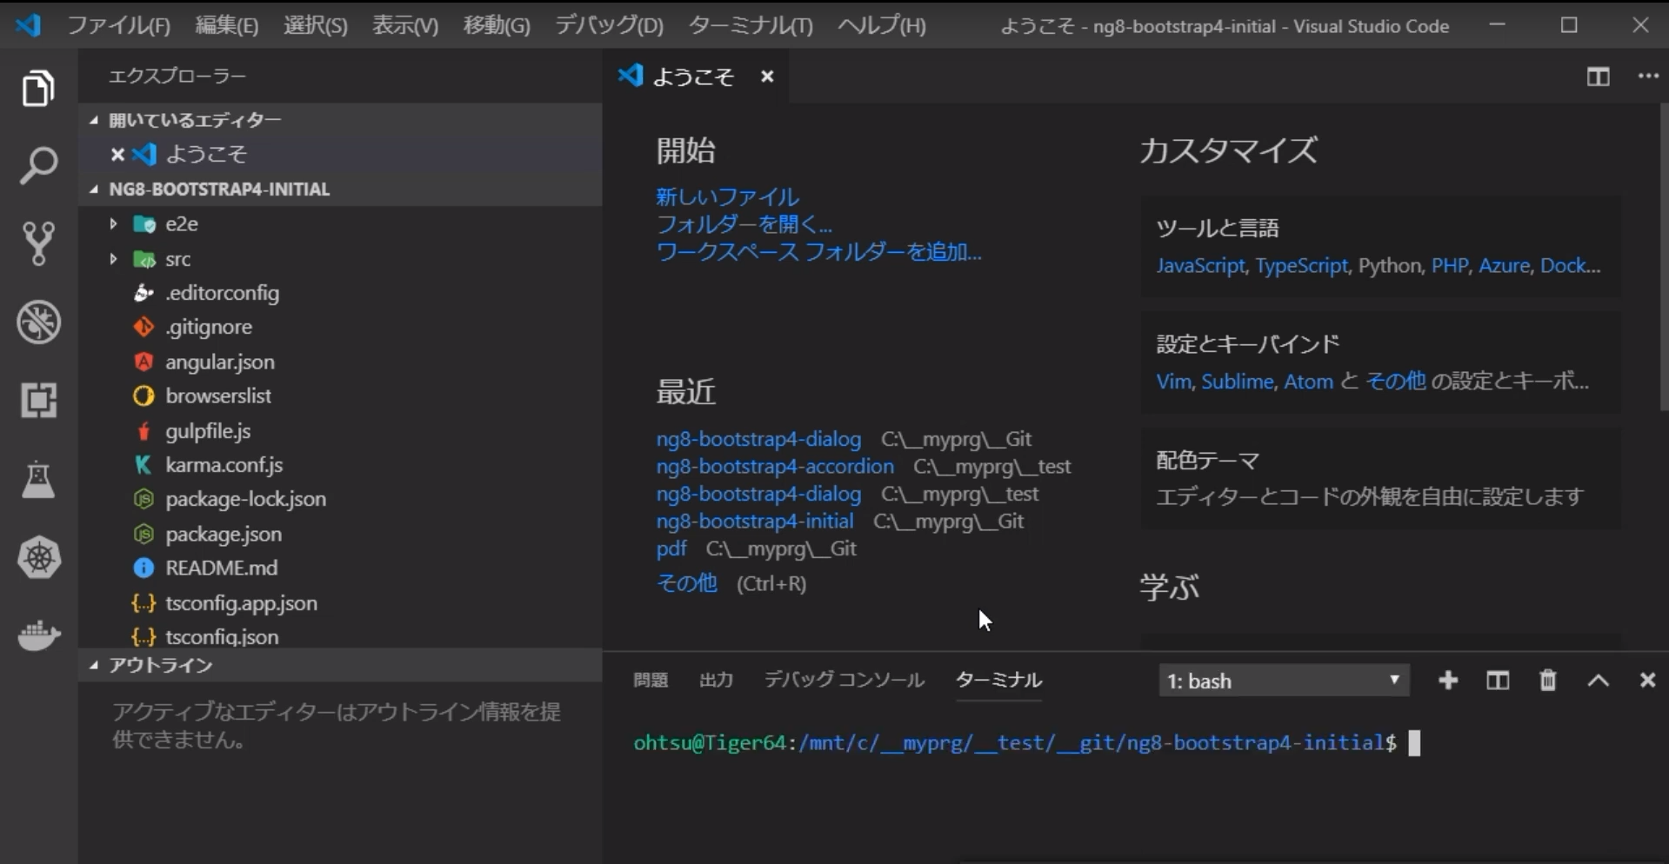This screenshot has height=864, width=1669.
Task: Open recent pdf folder link
Action: [671, 548]
